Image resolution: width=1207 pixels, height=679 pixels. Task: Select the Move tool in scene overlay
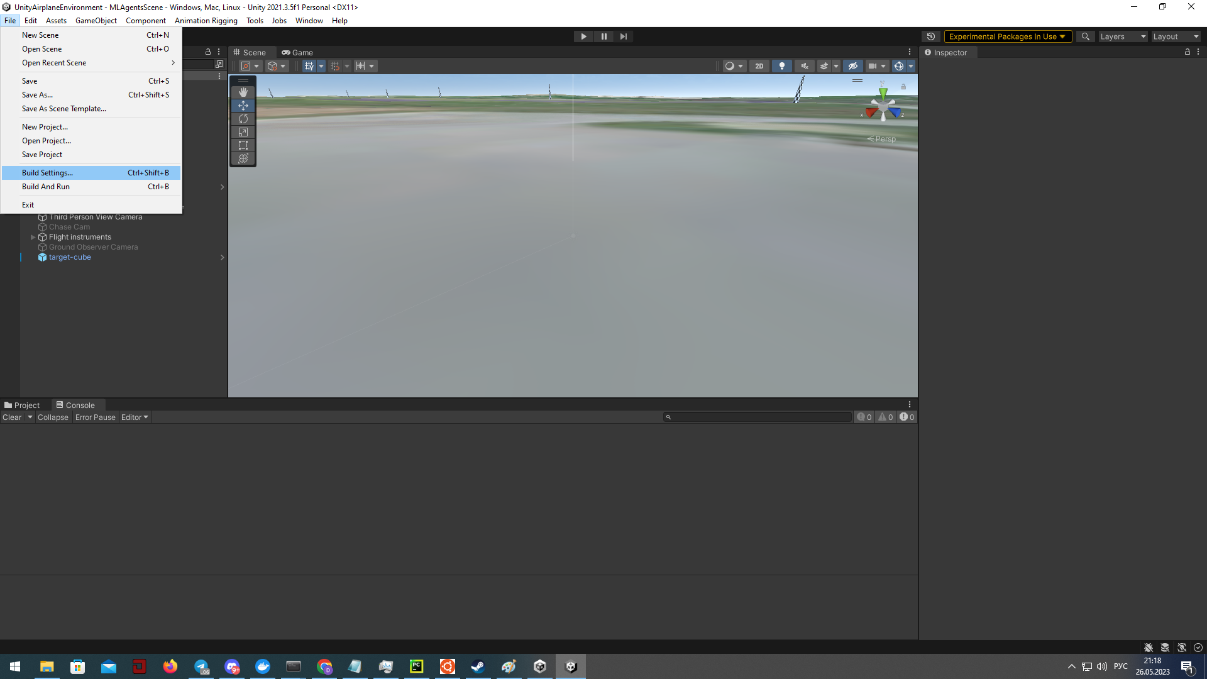(x=243, y=106)
